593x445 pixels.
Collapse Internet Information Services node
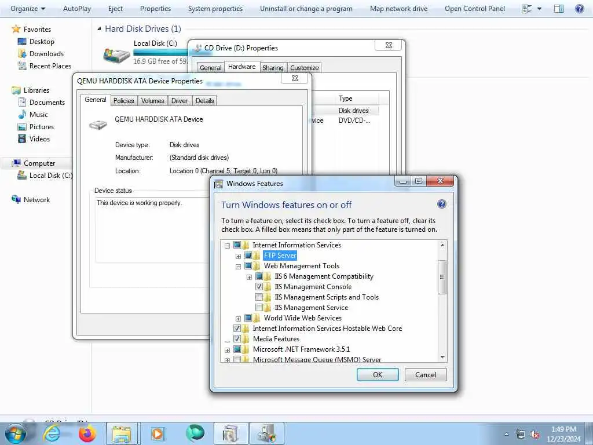pos(227,246)
